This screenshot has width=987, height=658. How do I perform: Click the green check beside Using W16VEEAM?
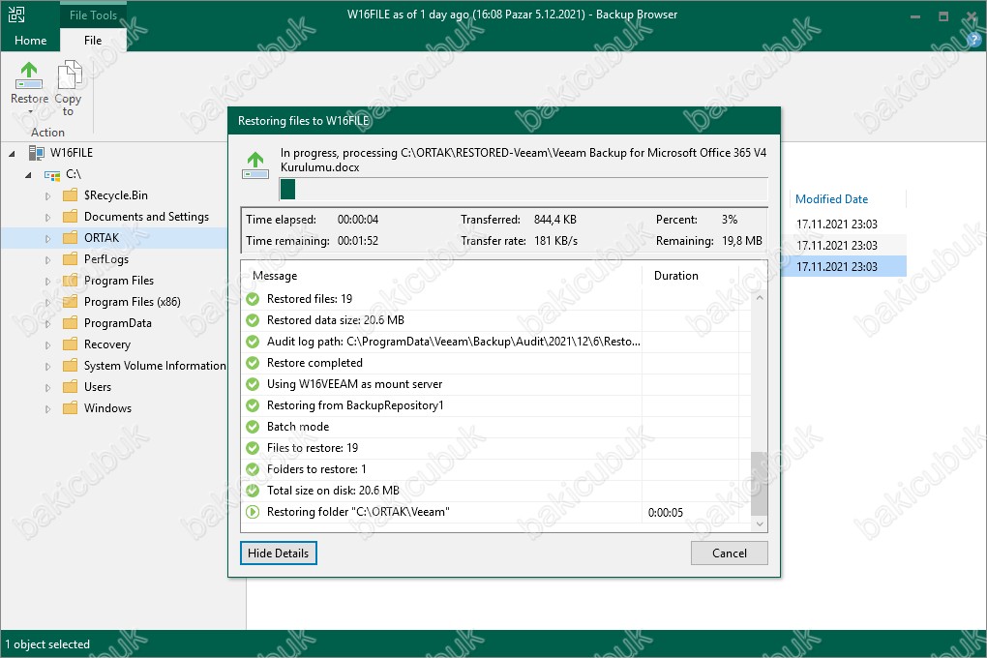click(253, 384)
